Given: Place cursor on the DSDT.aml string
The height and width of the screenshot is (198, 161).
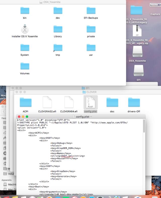Looking at the screenshot, I should coord(67,156).
